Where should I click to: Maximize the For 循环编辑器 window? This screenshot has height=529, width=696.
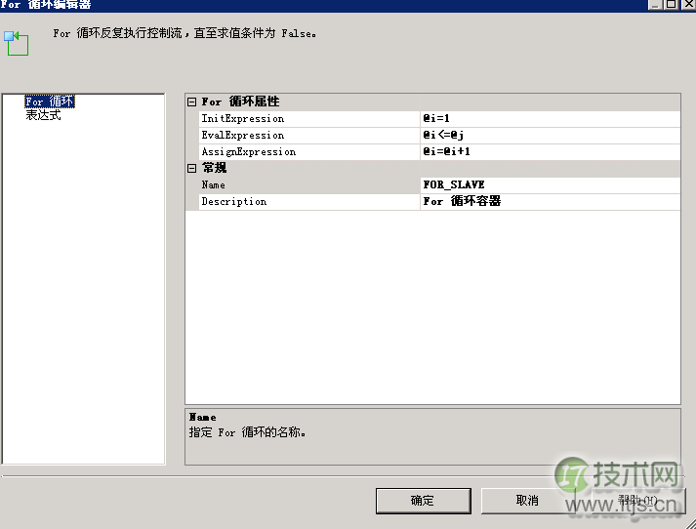coord(672,4)
